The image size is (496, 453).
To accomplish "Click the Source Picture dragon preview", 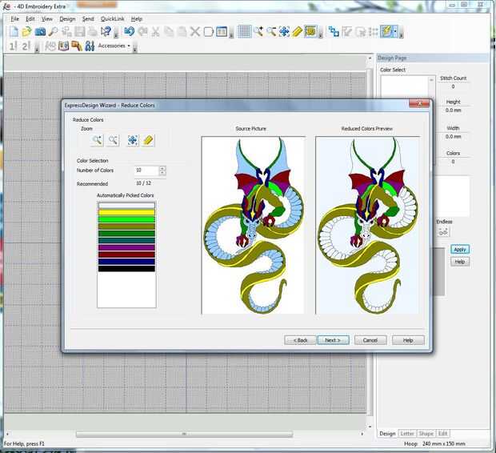I will point(253,225).
